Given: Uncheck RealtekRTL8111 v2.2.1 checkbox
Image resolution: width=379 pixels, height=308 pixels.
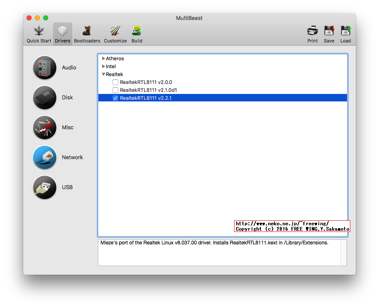Looking at the screenshot, I should [x=115, y=98].
